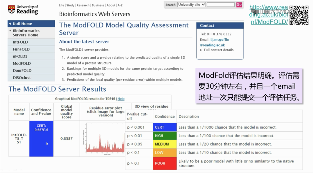The image size is (313, 173).
Task: Click the search text input field
Action: pos(221,5)
